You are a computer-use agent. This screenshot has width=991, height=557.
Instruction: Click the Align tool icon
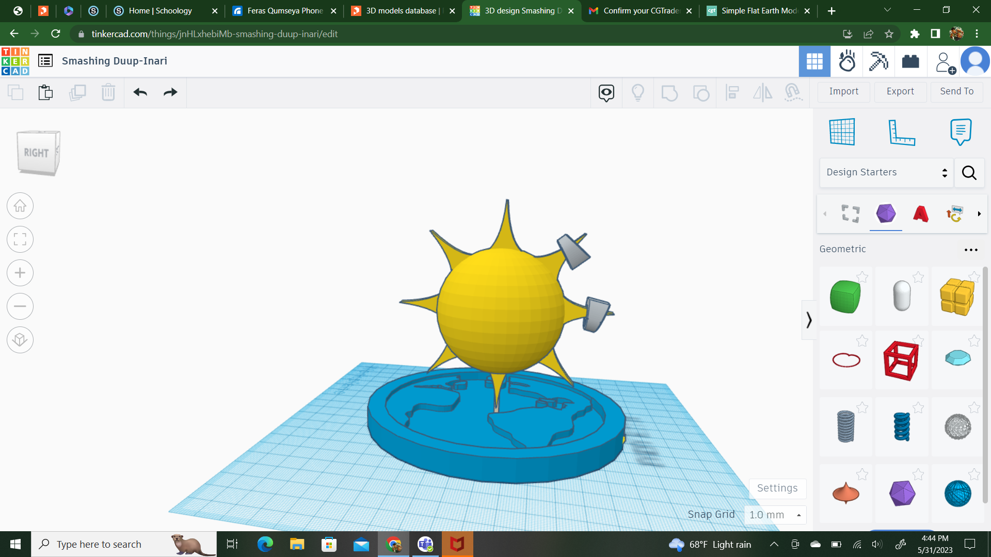point(732,93)
